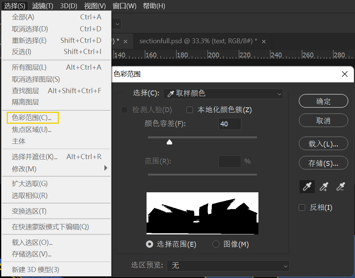
Task: Activate the add-to-sample eyedropper
Action: point(324,186)
